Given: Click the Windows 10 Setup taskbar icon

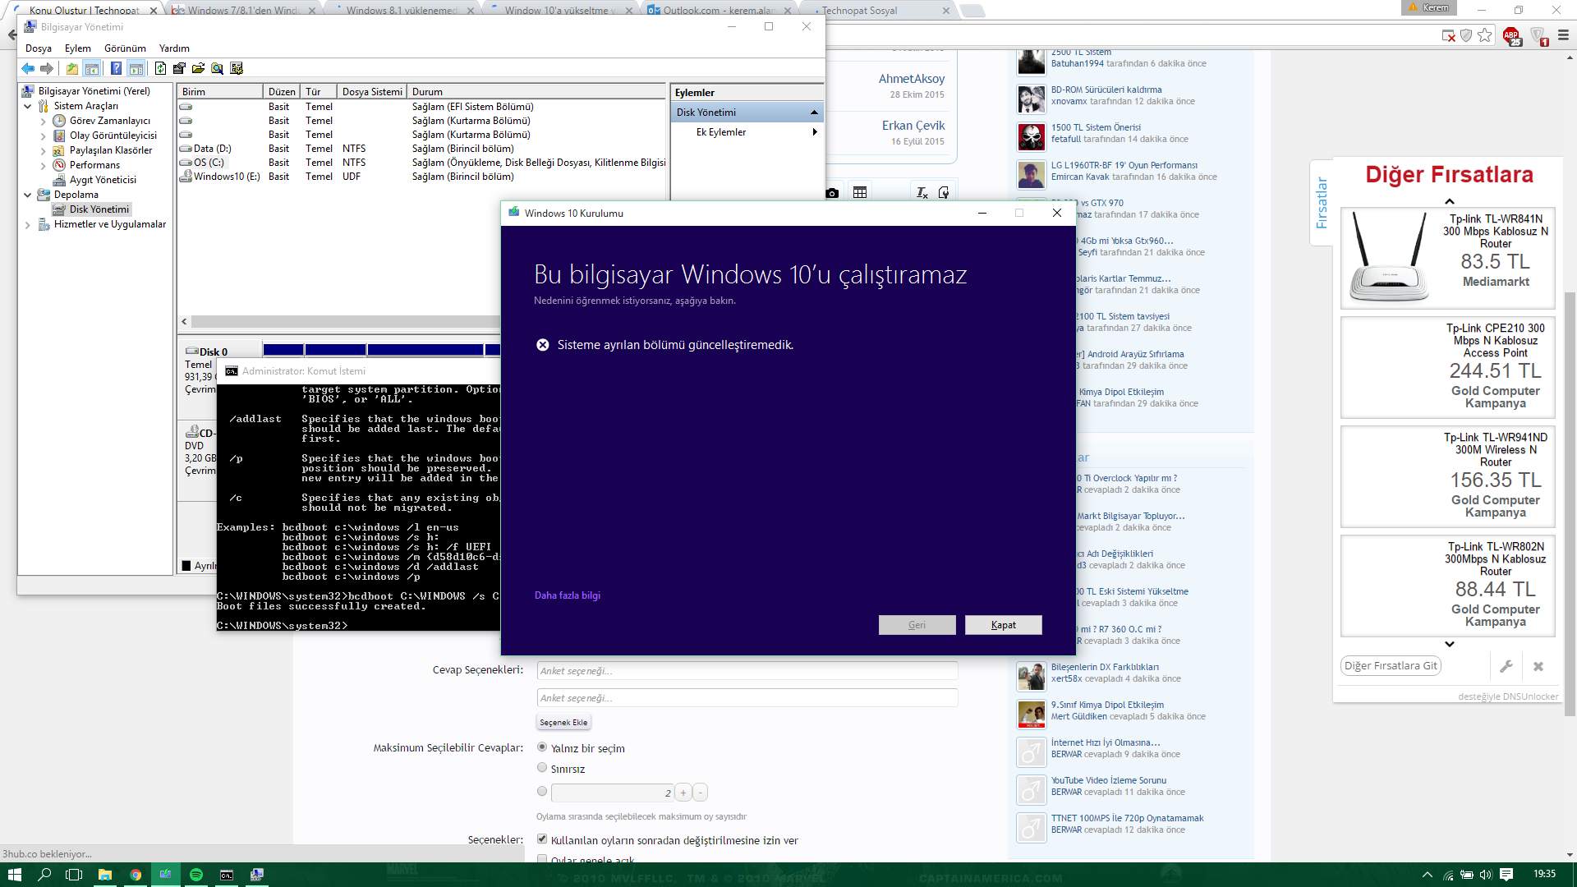Looking at the screenshot, I should click(x=165, y=875).
